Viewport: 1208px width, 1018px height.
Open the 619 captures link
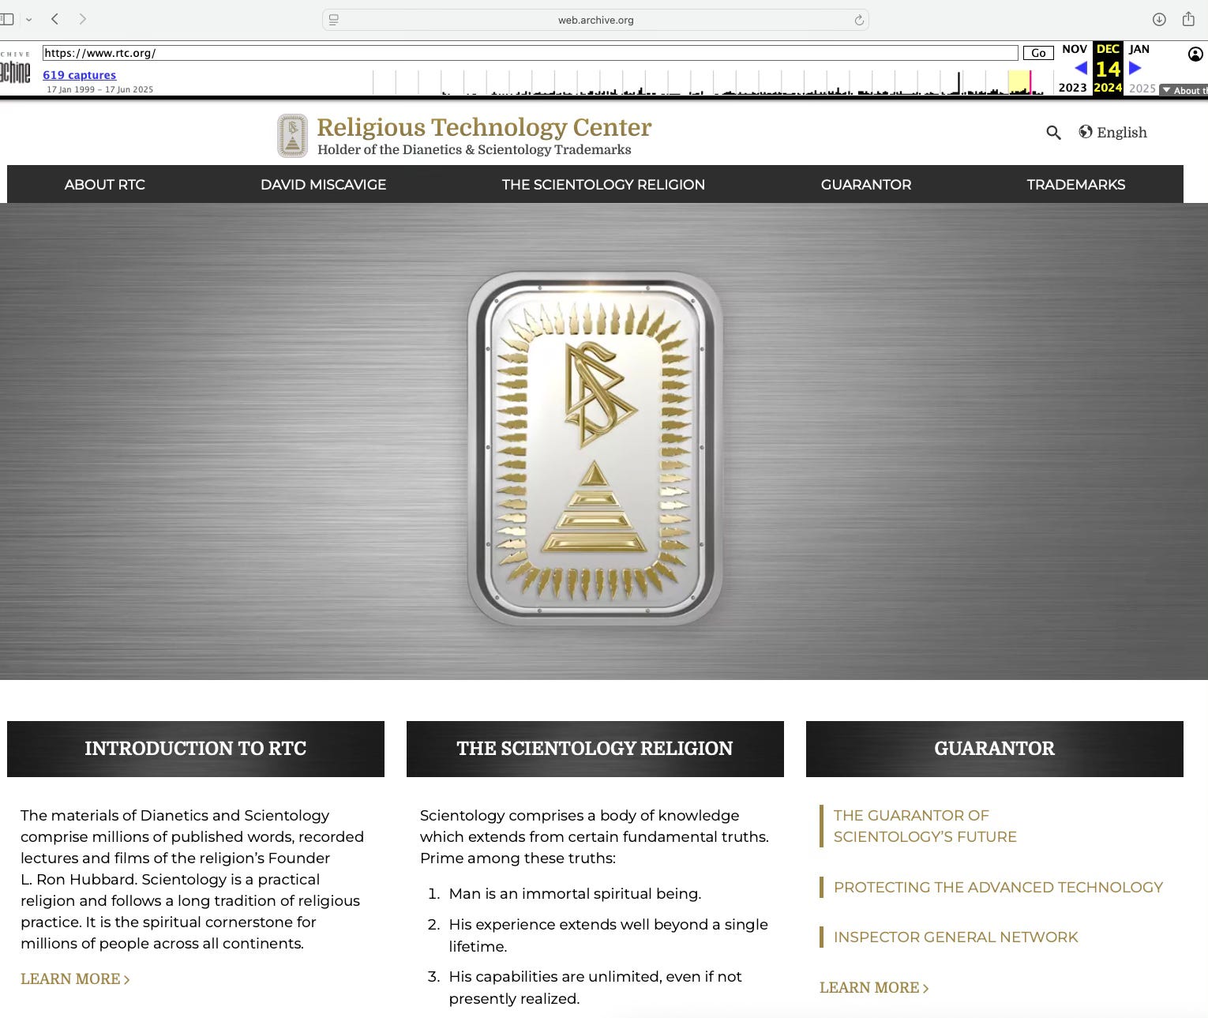point(79,75)
